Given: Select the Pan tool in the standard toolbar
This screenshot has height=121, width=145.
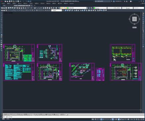Looking at the screenshot, I should 35,8.
